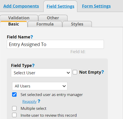Open the Form Settings tab

coord(96,6)
